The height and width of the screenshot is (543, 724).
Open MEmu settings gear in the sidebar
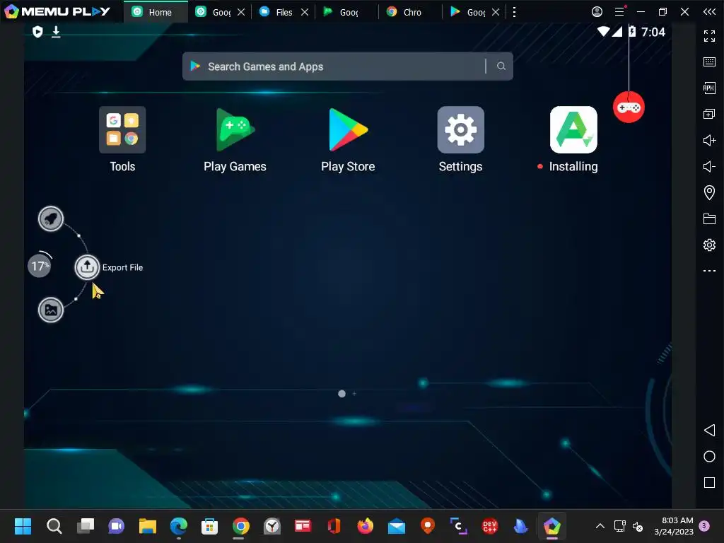coord(709,245)
